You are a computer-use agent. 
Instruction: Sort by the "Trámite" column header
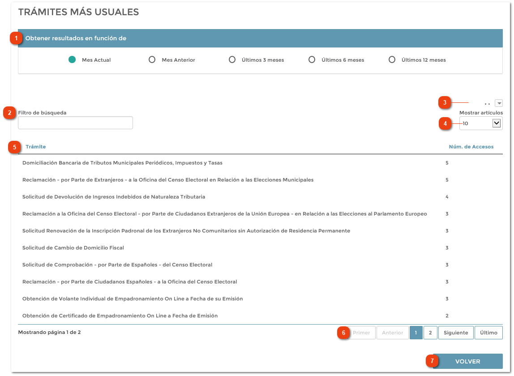35,147
